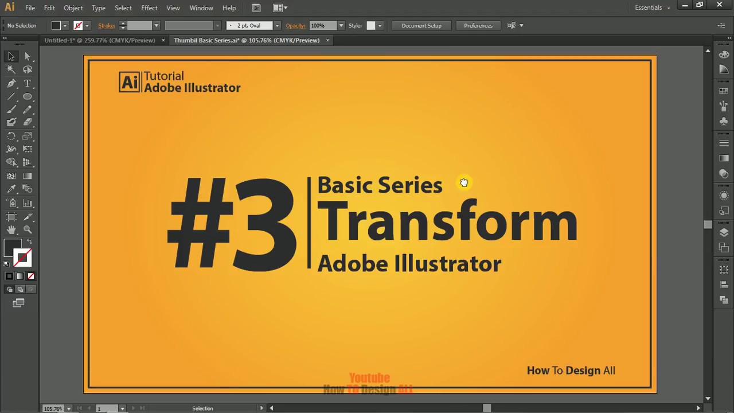Select the Pen tool
Viewport: 734px width, 413px height.
11,83
